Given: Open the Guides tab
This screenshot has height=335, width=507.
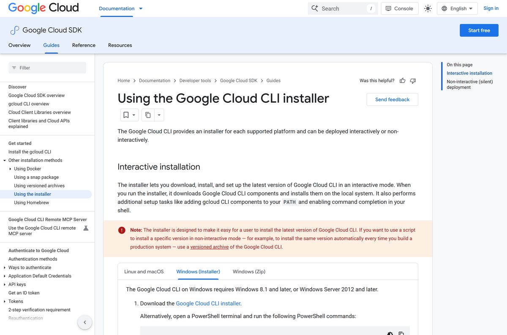Looking at the screenshot, I should [x=51, y=45].
